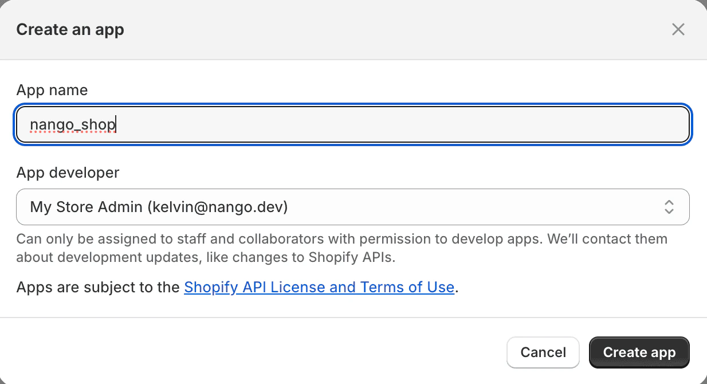This screenshot has width=707, height=384.
Task: Click the App name label
Action: (52, 90)
